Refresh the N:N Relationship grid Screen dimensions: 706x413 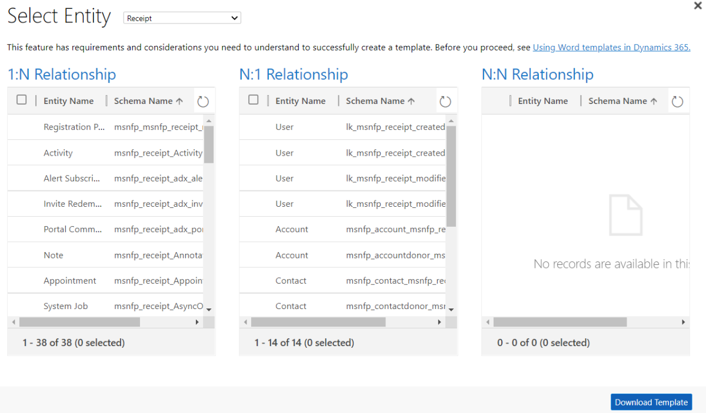(677, 102)
